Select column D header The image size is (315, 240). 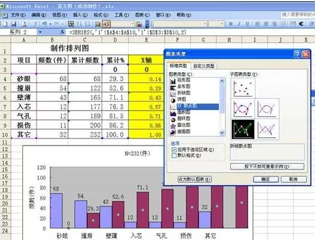click(115, 40)
